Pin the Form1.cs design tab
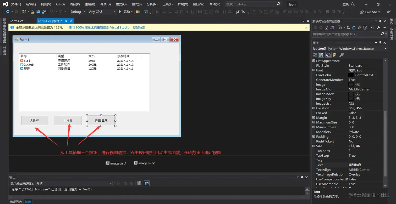This screenshot has width=396, height=204. (66, 21)
